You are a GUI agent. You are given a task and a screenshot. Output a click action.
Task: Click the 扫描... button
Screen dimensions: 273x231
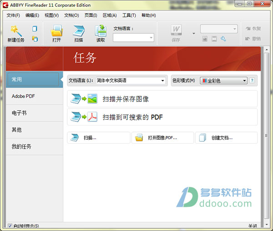[99, 138]
